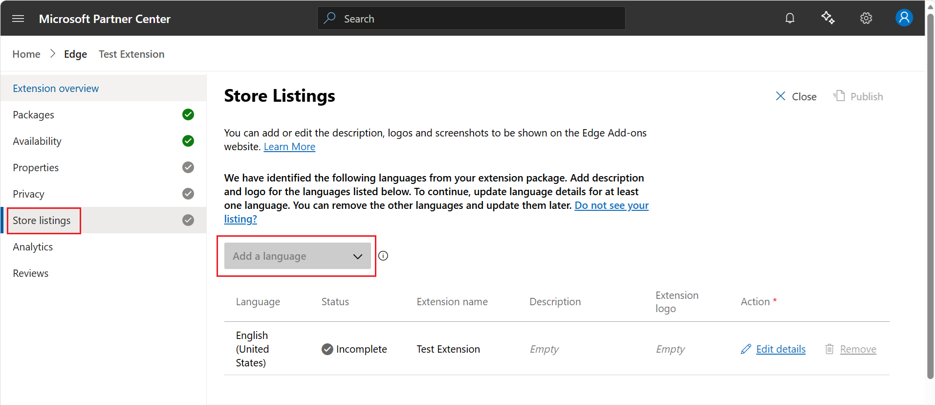Click the Close button label
The width and height of the screenshot is (935, 405).
804,97
